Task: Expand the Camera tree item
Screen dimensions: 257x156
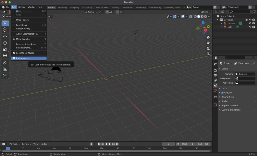Action: (221, 23)
